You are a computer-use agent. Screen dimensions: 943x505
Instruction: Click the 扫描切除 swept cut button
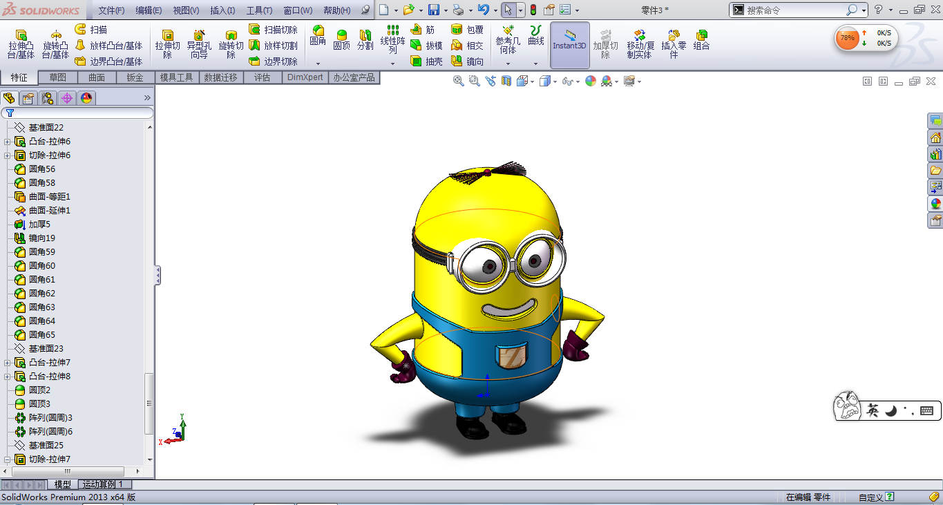point(273,30)
